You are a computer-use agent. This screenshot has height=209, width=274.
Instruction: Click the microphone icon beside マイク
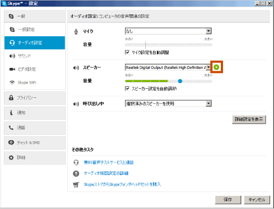tap(76, 32)
